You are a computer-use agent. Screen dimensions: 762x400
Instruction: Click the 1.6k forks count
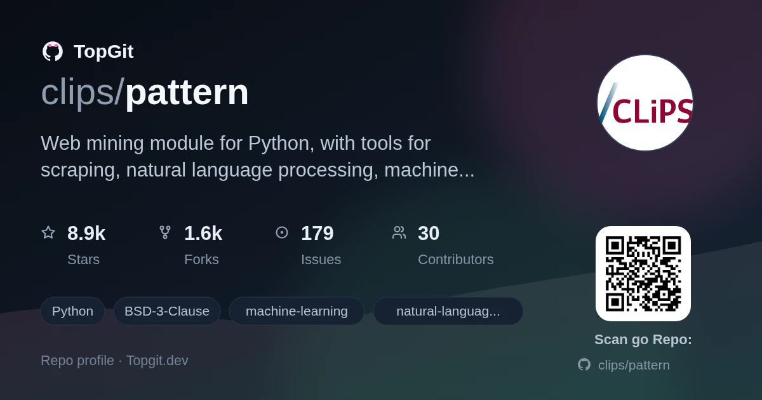(203, 233)
